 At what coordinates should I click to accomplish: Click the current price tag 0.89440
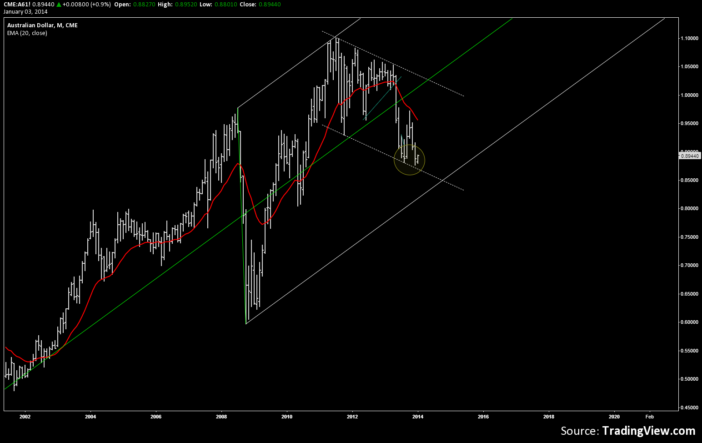pyautogui.click(x=690, y=156)
